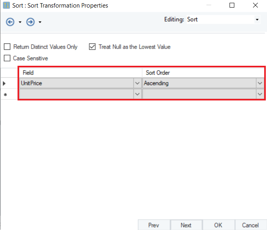Enable the Case Sensitive checkbox
This screenshot has width=267, height=230.
[x=7, y=58]
